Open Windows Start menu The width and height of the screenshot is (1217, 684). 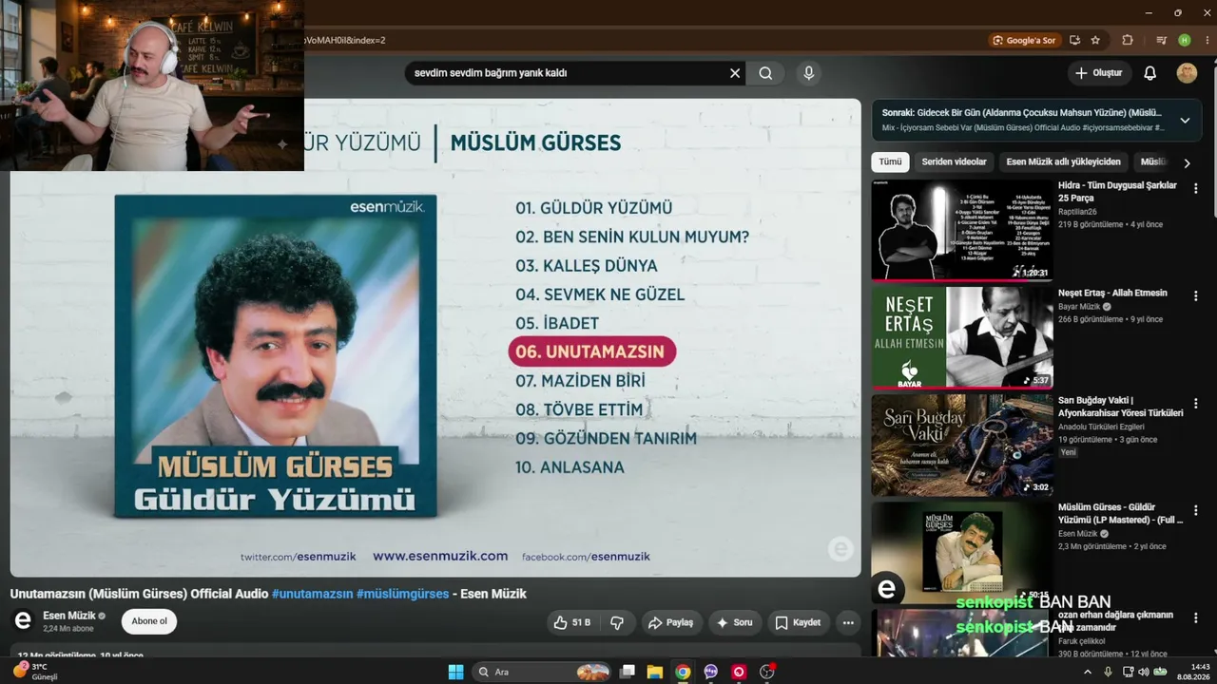[x=455, y=672]
